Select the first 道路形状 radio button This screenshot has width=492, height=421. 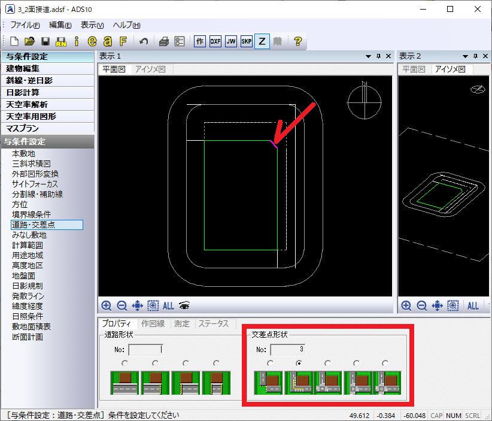[125, 364]
